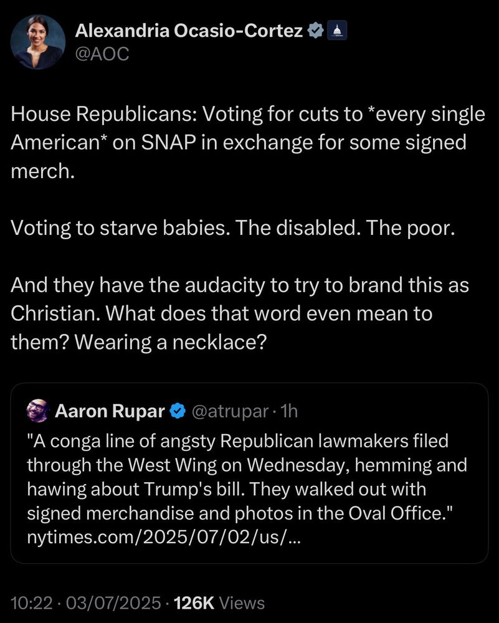Click the 03/07/2025 post date

pyautogui.click(x=113, y=603)
